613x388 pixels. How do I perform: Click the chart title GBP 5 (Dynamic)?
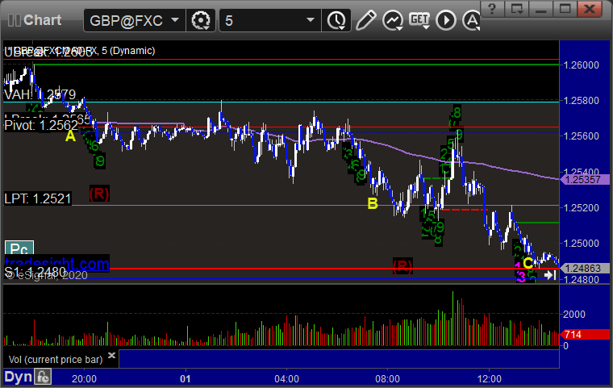click(x=80, y=51)
